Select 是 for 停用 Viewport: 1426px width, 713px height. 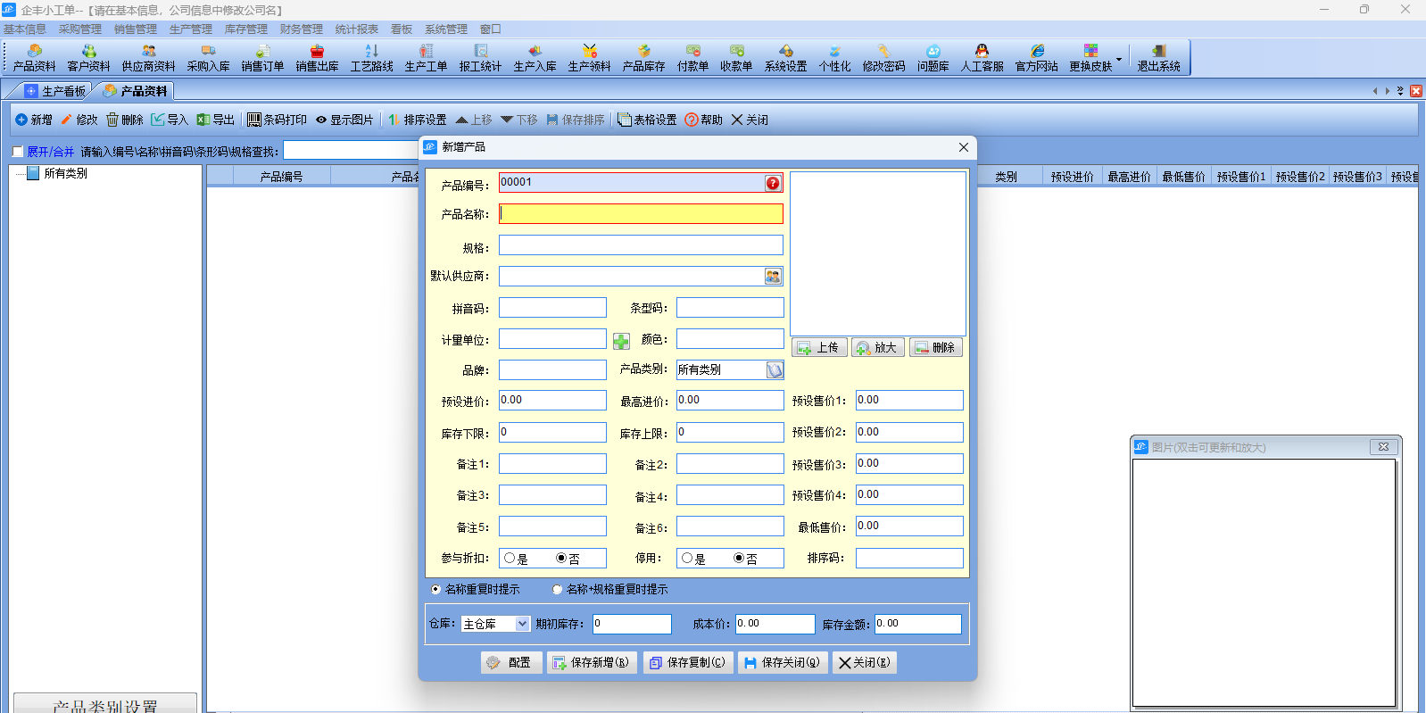[687, 559]
